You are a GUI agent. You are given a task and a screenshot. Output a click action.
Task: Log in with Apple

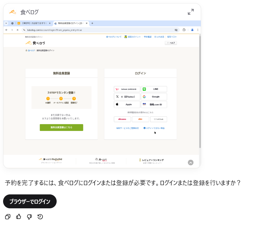click(127, 104)
